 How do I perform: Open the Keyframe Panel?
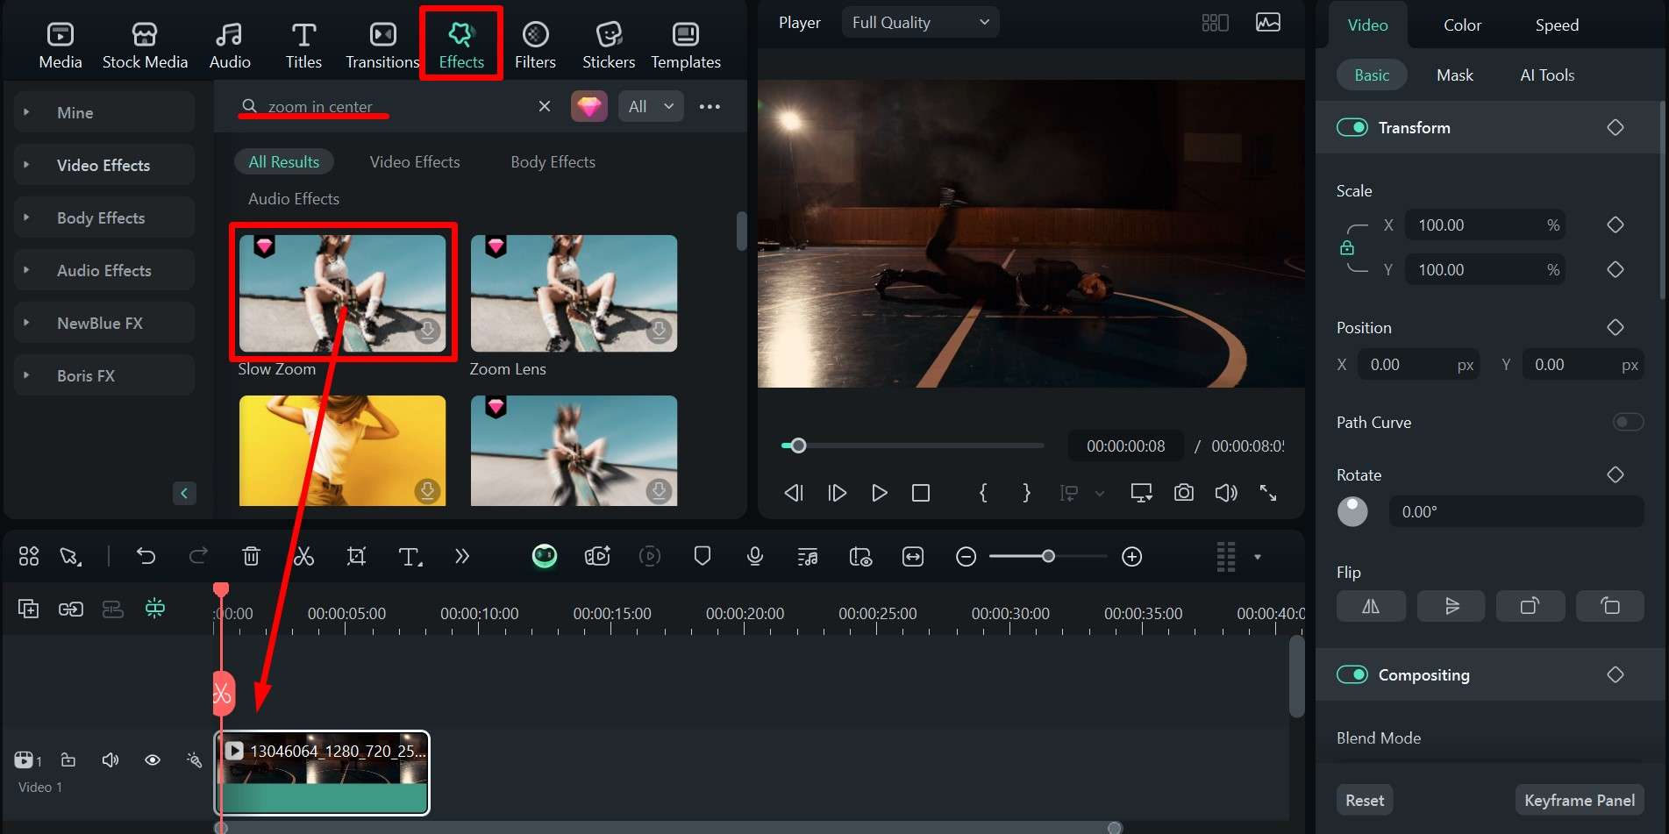coord(1579,801)
